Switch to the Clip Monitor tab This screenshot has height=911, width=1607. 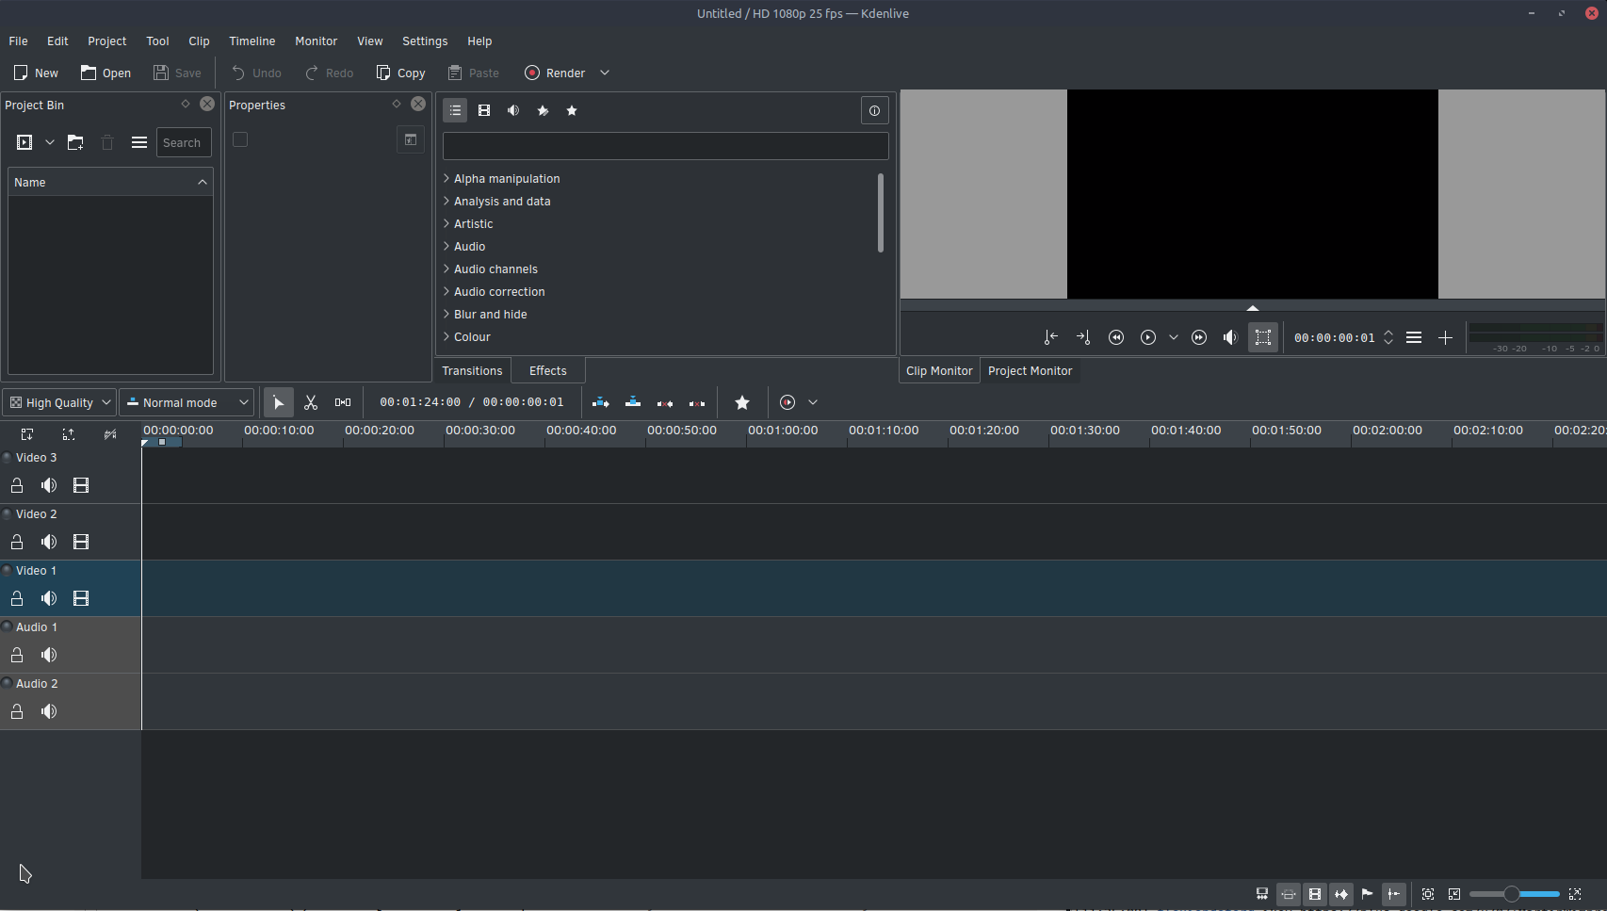point(939,370)
